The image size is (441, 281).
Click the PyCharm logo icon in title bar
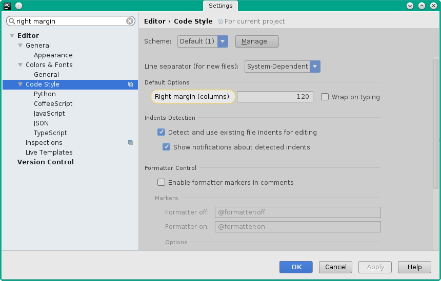click(7, 6)
